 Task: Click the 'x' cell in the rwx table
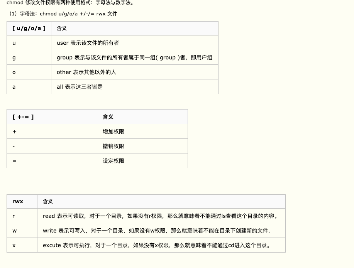pyautogui.click(x=22, y=245)
